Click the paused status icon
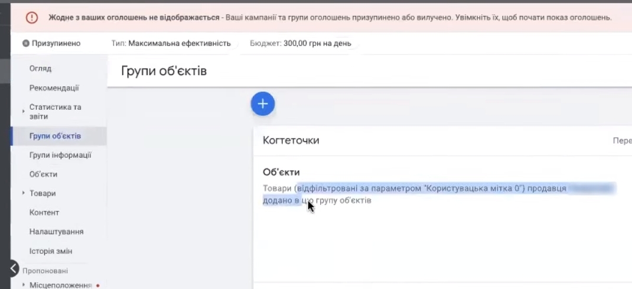The width and height of the screenshot is (632, 289). (x=26, y=43)
